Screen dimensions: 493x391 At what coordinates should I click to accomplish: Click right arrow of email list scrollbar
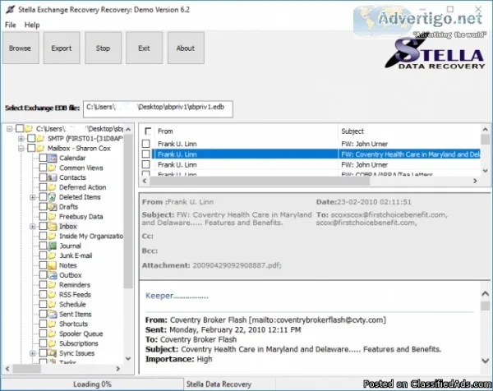(x=475, y=181)
